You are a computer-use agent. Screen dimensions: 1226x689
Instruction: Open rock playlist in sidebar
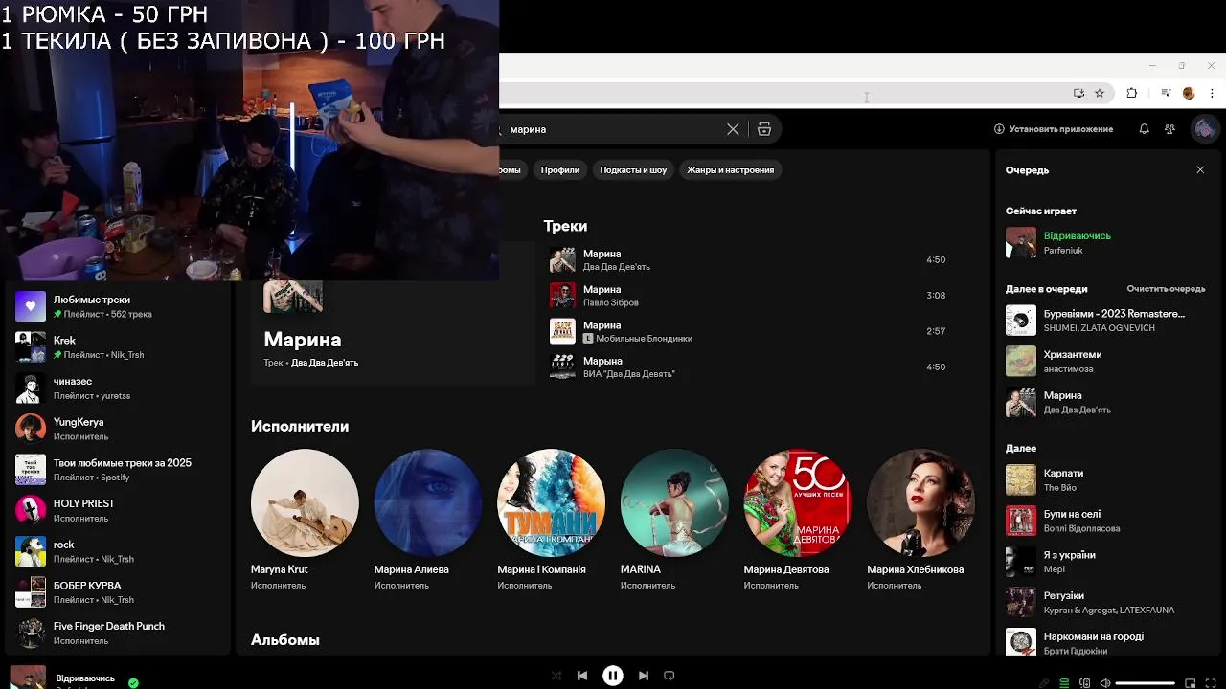pyautogui.click(x=119, y=551)
